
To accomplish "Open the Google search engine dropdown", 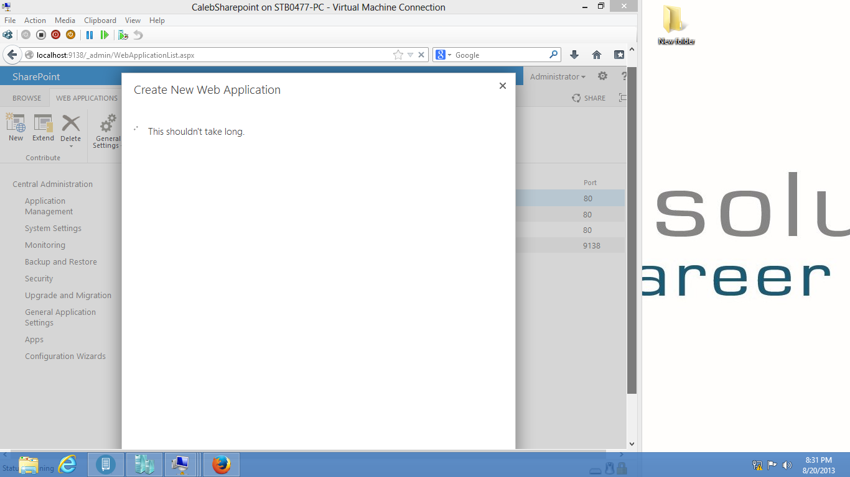I will coord(444,55).
